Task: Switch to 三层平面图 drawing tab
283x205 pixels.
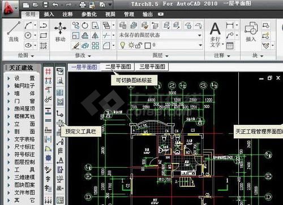Action: (152, 67)
